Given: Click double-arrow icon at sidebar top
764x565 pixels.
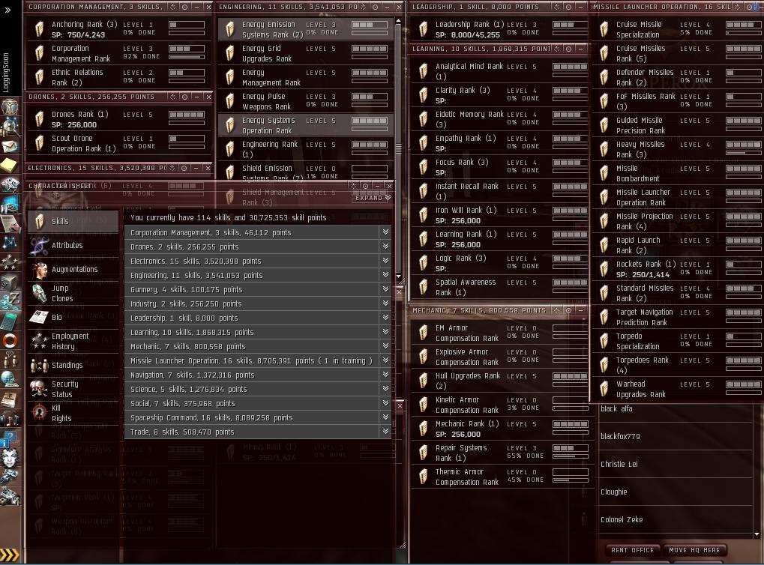Looking at the screenshot, I should 7,10.
